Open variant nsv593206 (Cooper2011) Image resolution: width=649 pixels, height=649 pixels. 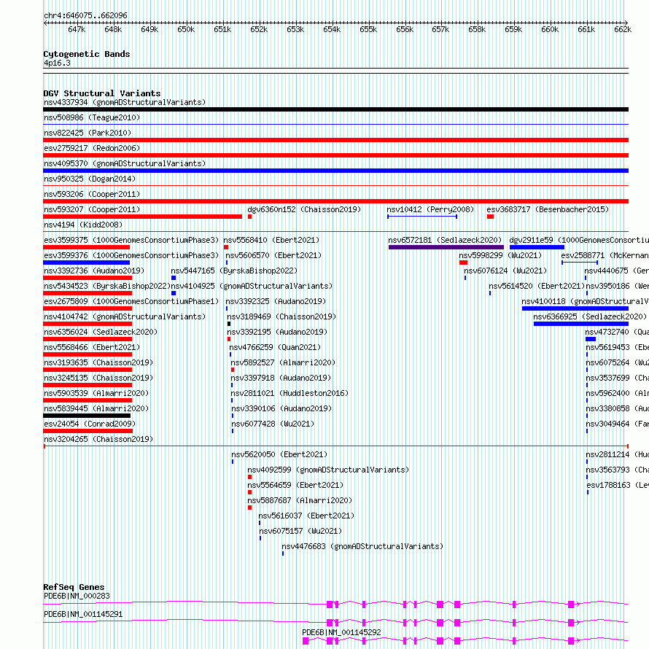[x=92, y=194]
